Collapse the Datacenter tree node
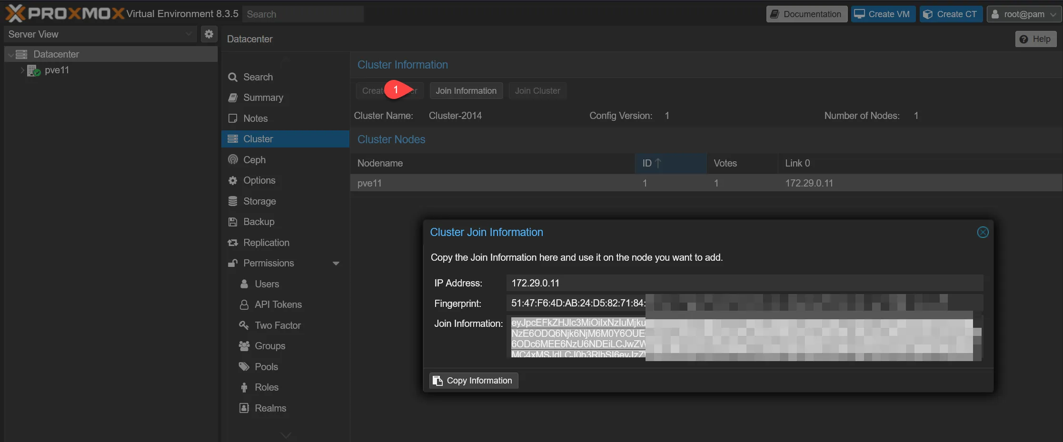Image resolution: width=1063 pixels, height=442 pixels. coord(10,55)
